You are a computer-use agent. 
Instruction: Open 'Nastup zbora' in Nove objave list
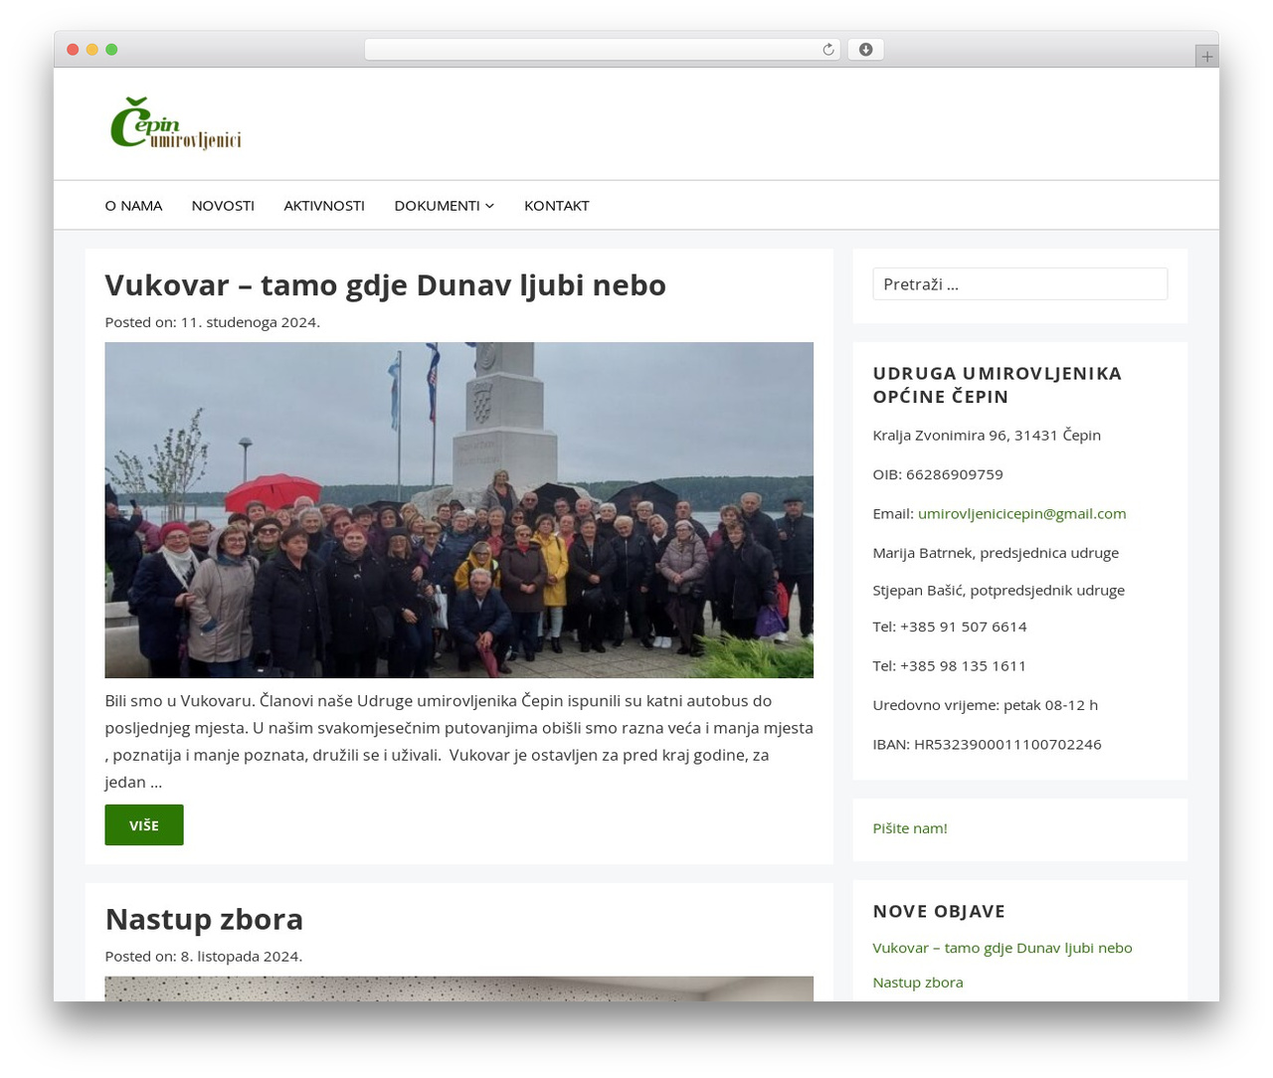[918, 983]
